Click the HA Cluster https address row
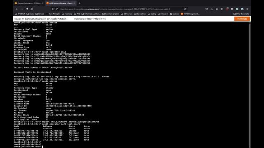The image size is (264, 148). (45, 111)
